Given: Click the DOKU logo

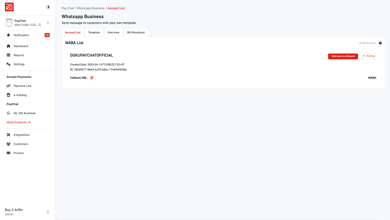Looking at the screenshot, I should [9, 7].
